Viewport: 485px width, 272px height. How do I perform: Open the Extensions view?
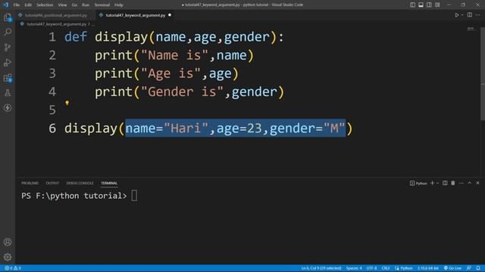coord(8,78)
